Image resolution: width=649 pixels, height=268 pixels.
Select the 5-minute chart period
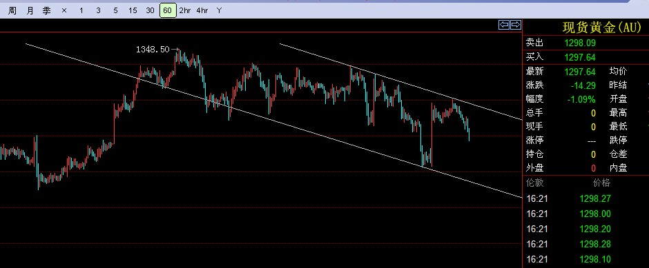tap(115, 11)
